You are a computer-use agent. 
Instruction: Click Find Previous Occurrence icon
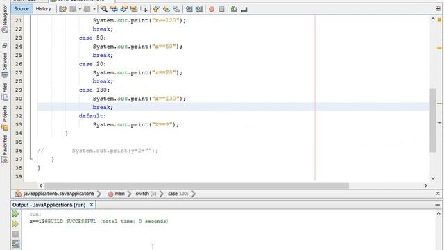click(x=114, y=9)
